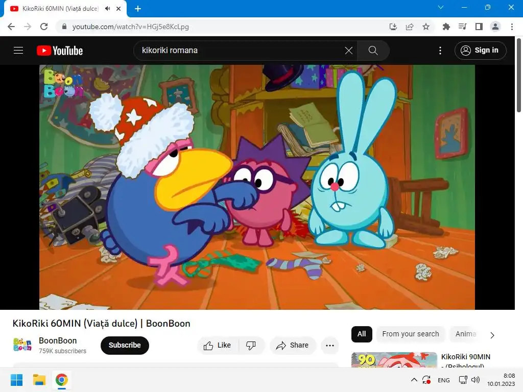Open the Chrome three-dot menu
The image size is (523, 392).
(512, 27)
